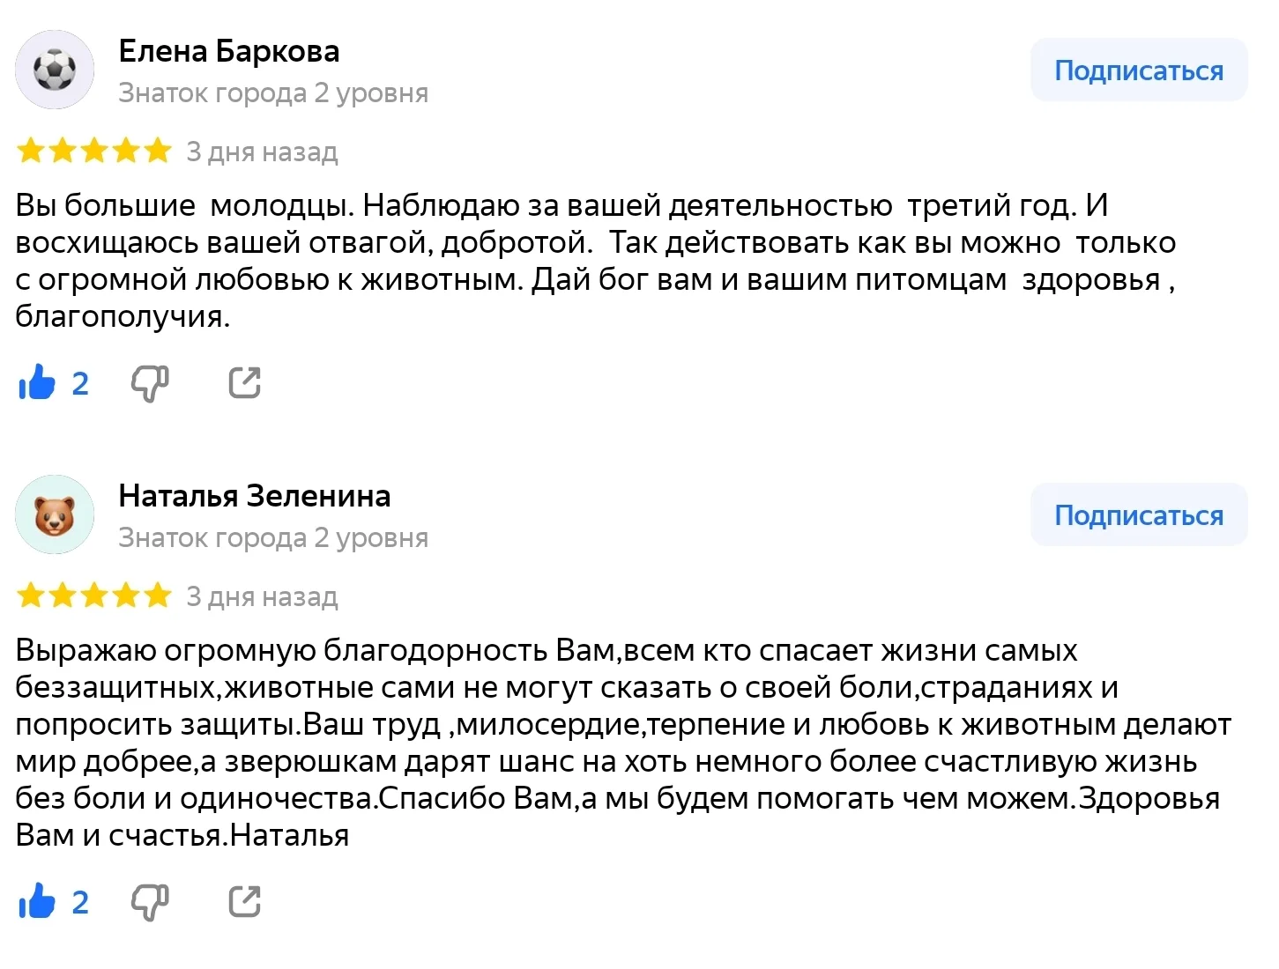
Task: Click Елена's "Знаток города 2 уровня" label
Action: 273,92
